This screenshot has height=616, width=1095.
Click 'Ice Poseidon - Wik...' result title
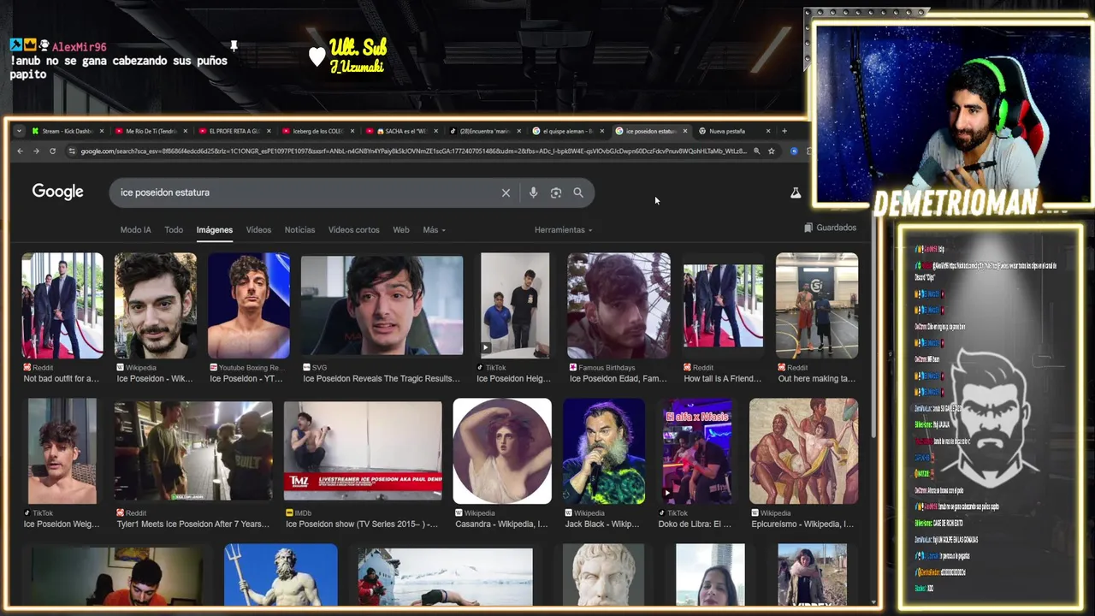click(155, 378)
